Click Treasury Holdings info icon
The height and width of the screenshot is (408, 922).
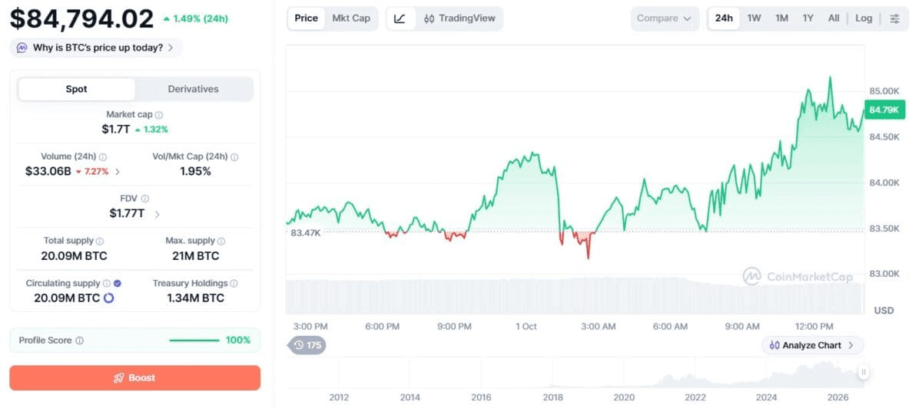click(235, 283)
